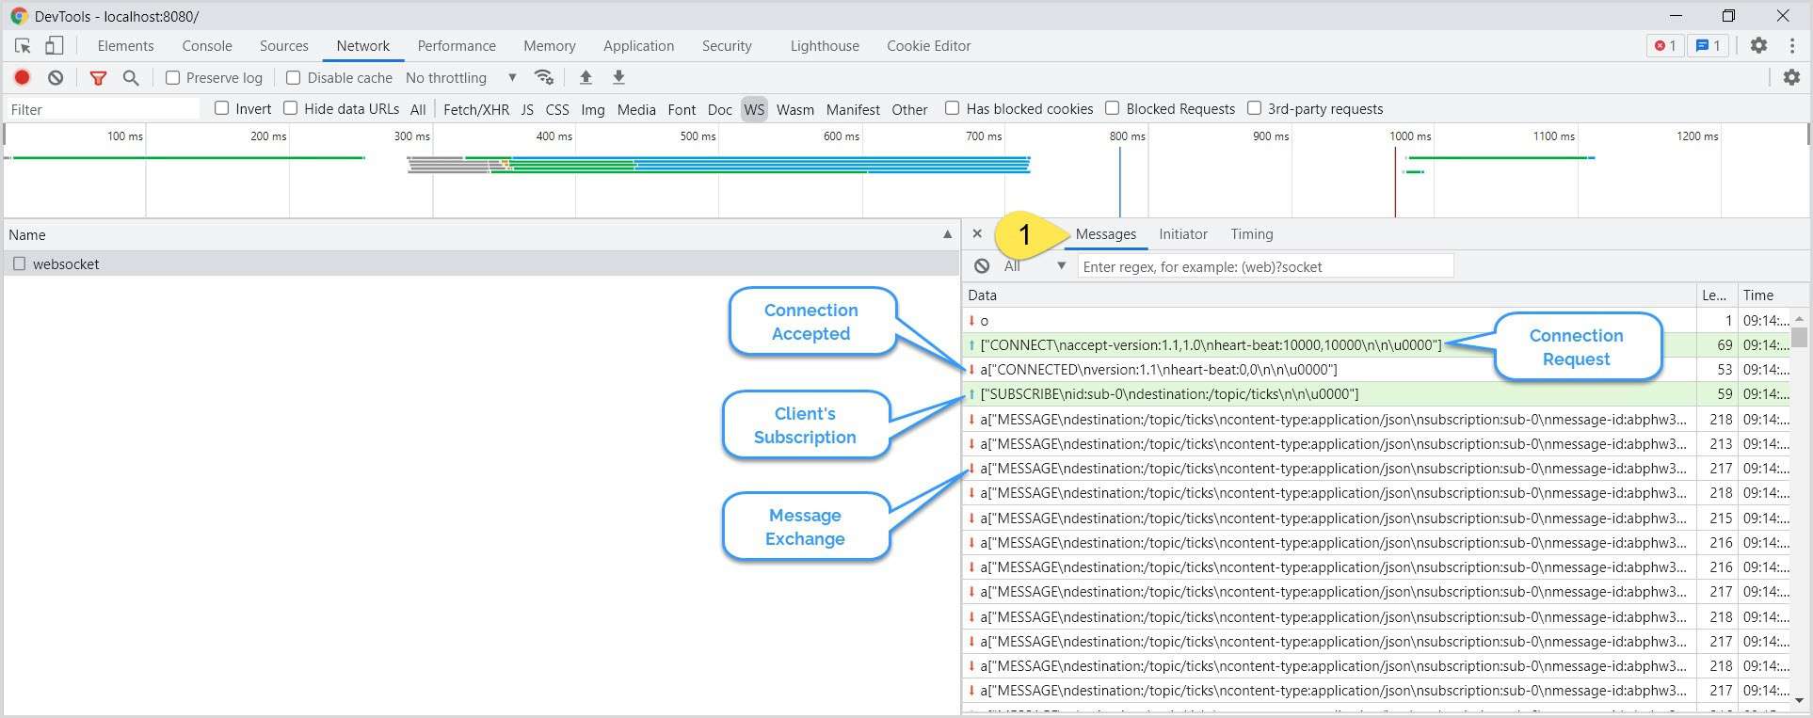Screen dimensions: 1813x718
Task: Select the websocket request row
Action: pos(66,264)
